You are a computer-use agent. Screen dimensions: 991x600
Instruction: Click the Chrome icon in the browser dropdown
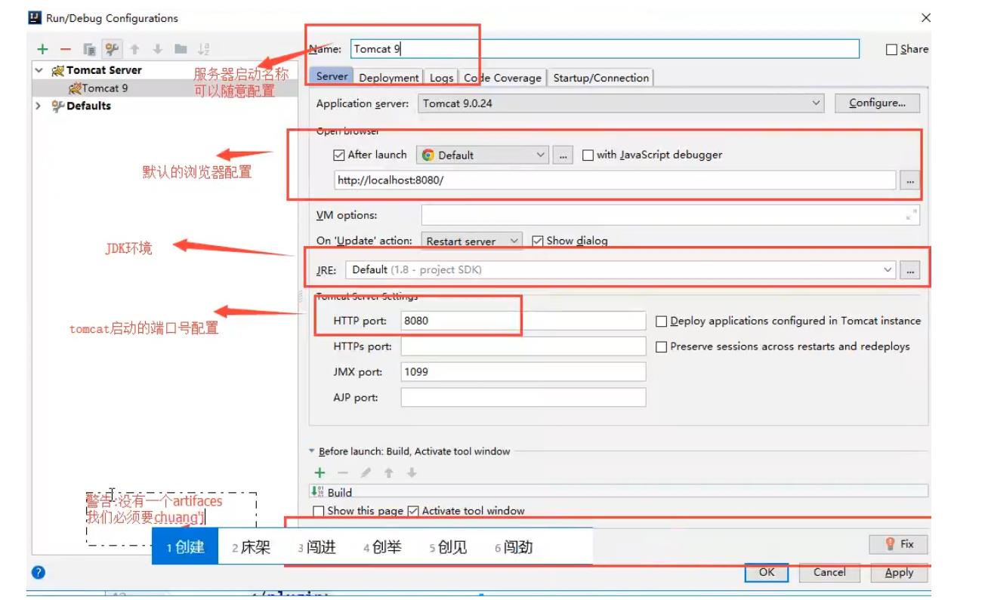428,155
